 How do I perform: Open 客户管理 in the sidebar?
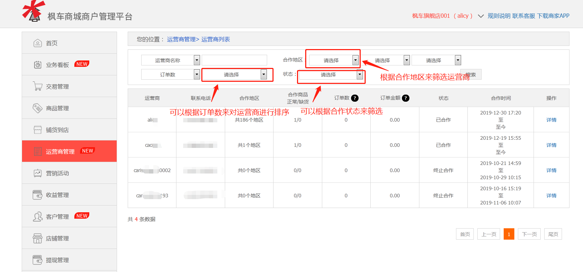point(69,217)
